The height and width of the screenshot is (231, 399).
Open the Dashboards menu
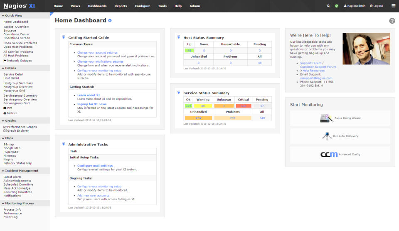click(x=97, y=6)
